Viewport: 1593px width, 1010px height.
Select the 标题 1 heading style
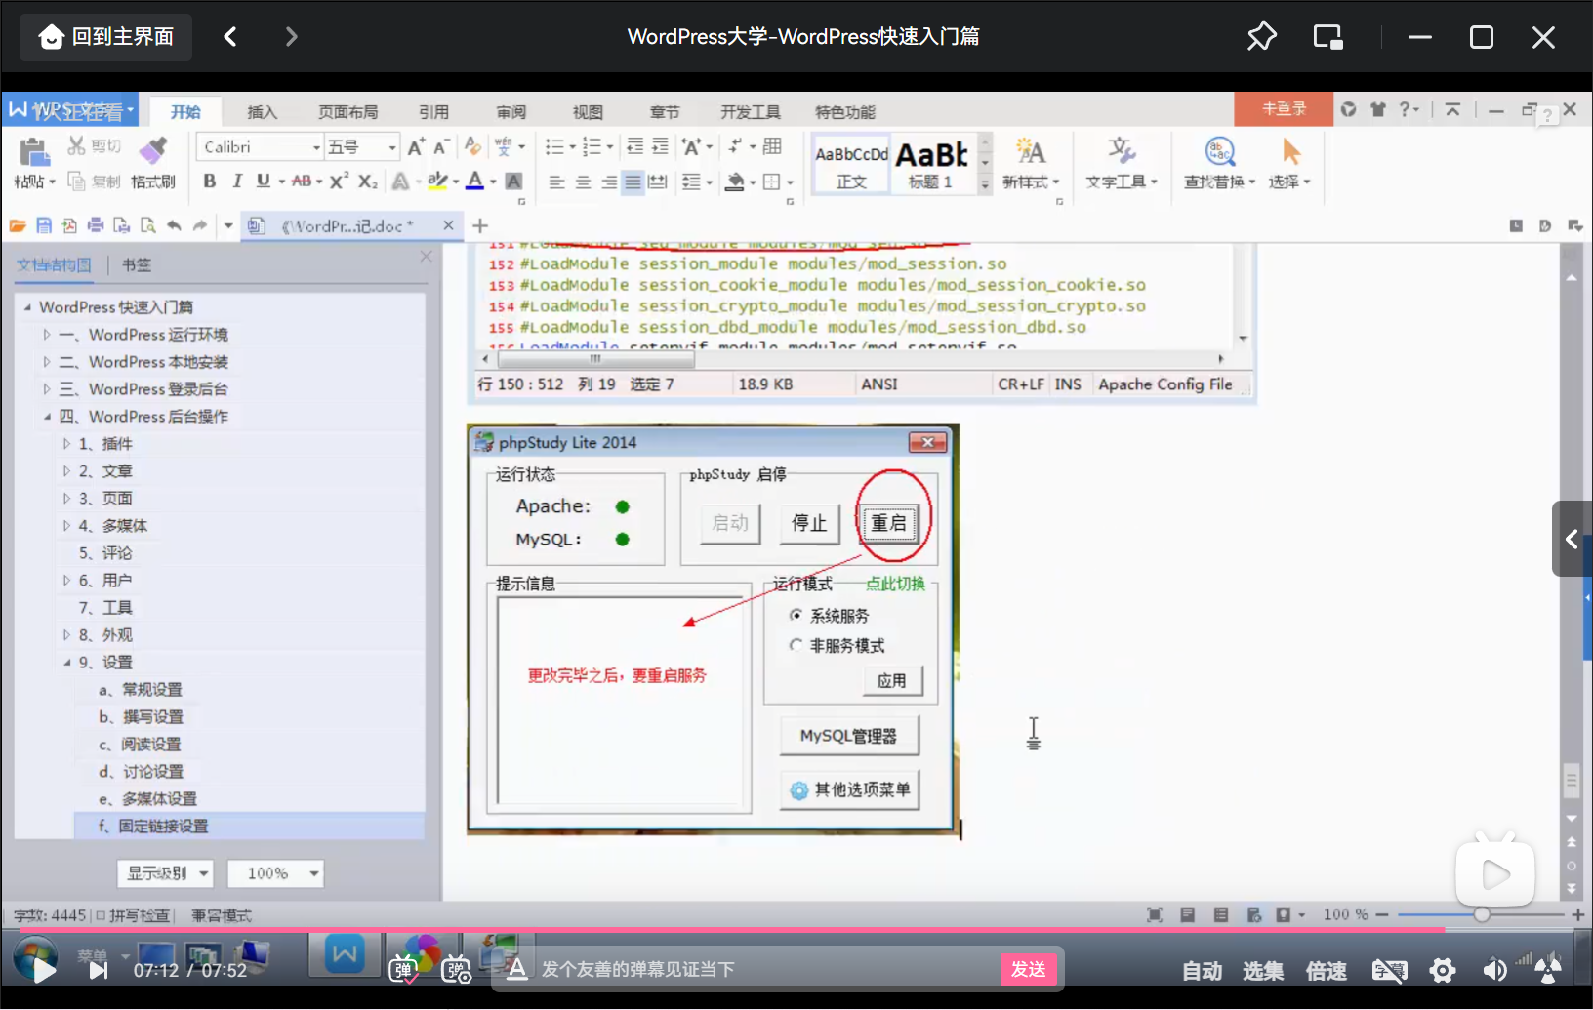point(931,164)
